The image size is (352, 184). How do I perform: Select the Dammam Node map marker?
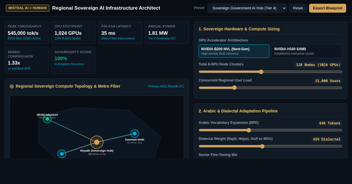135,133
